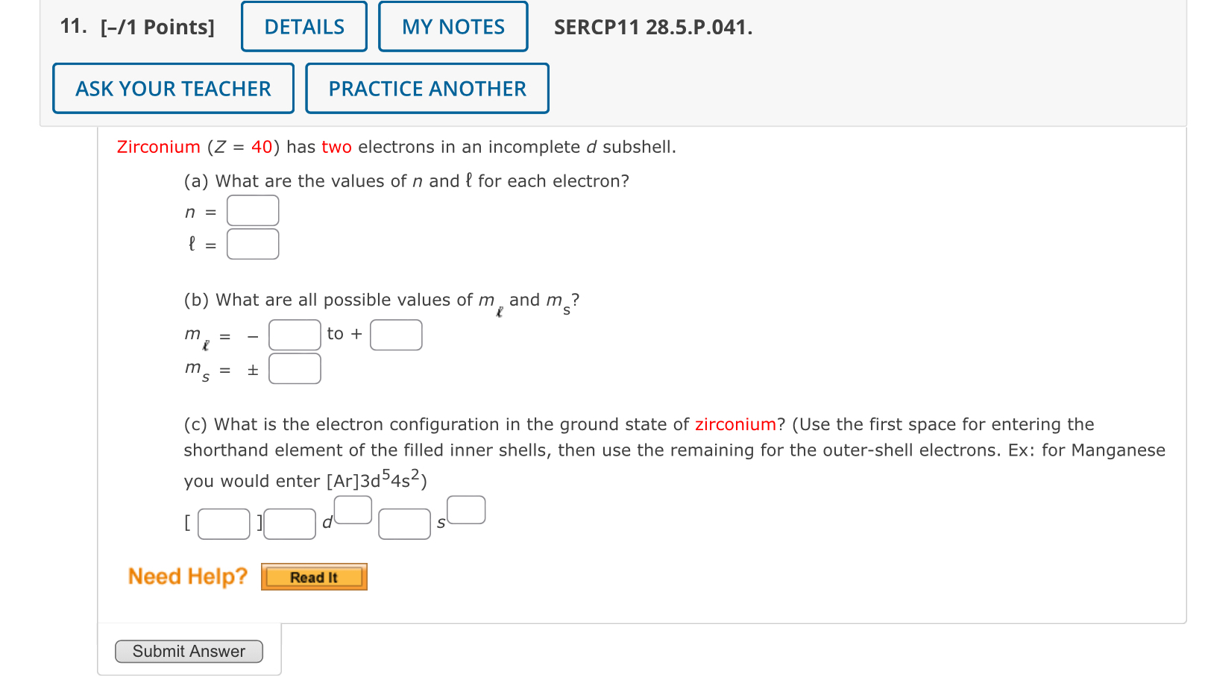Click the Need Help? label

[187, 576]
